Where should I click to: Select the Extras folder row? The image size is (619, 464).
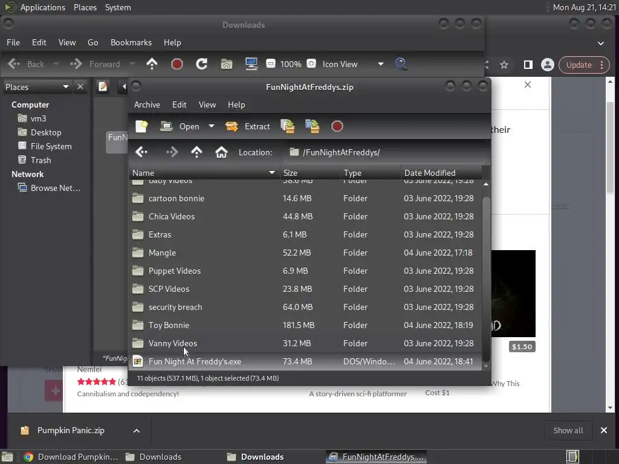305,235
